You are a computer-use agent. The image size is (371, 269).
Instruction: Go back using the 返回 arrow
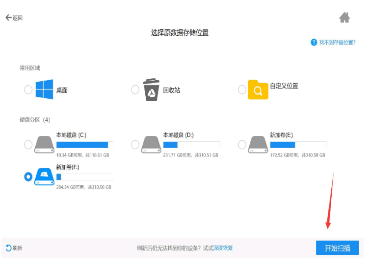coord(14,18)
